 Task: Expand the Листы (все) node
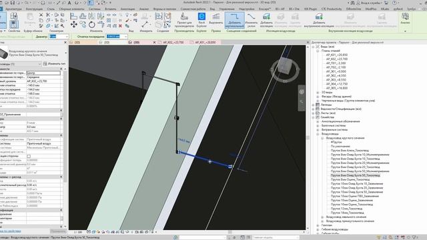313,113
